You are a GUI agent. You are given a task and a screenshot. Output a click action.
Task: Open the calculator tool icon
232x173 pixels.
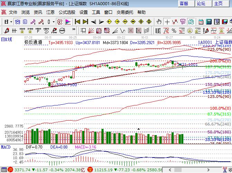(x=209, y=22)
